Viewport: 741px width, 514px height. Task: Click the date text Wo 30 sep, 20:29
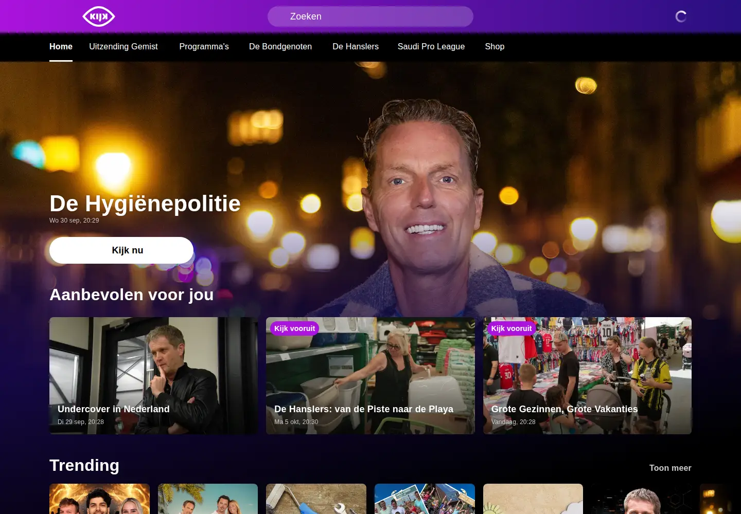tap(74, 221)
